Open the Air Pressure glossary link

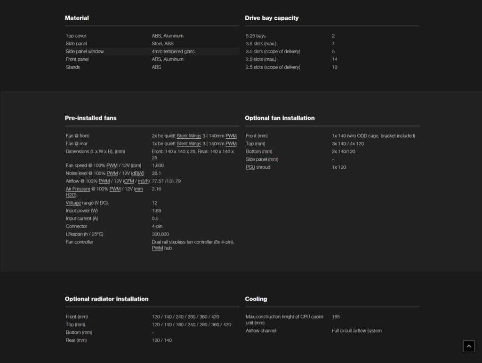tap(77, 189)
